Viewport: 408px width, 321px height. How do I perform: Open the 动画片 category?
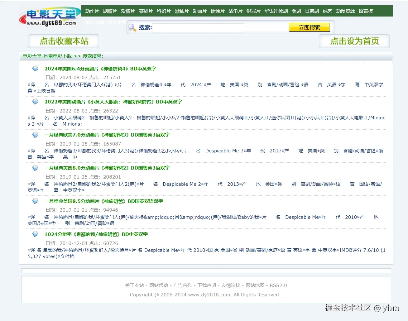[199, 11]
